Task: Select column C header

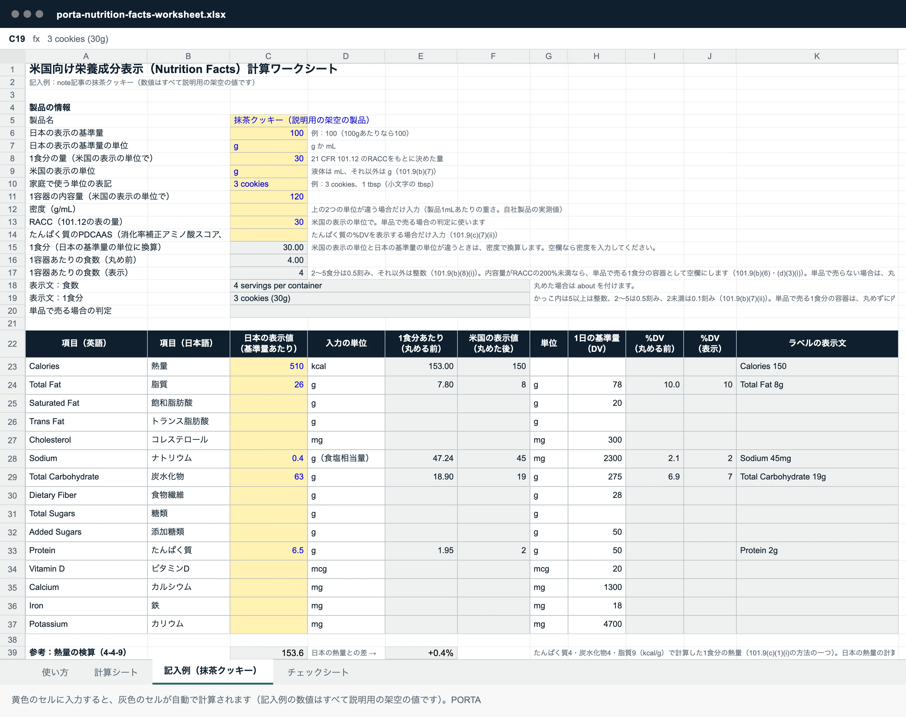Action: point(268,56)
